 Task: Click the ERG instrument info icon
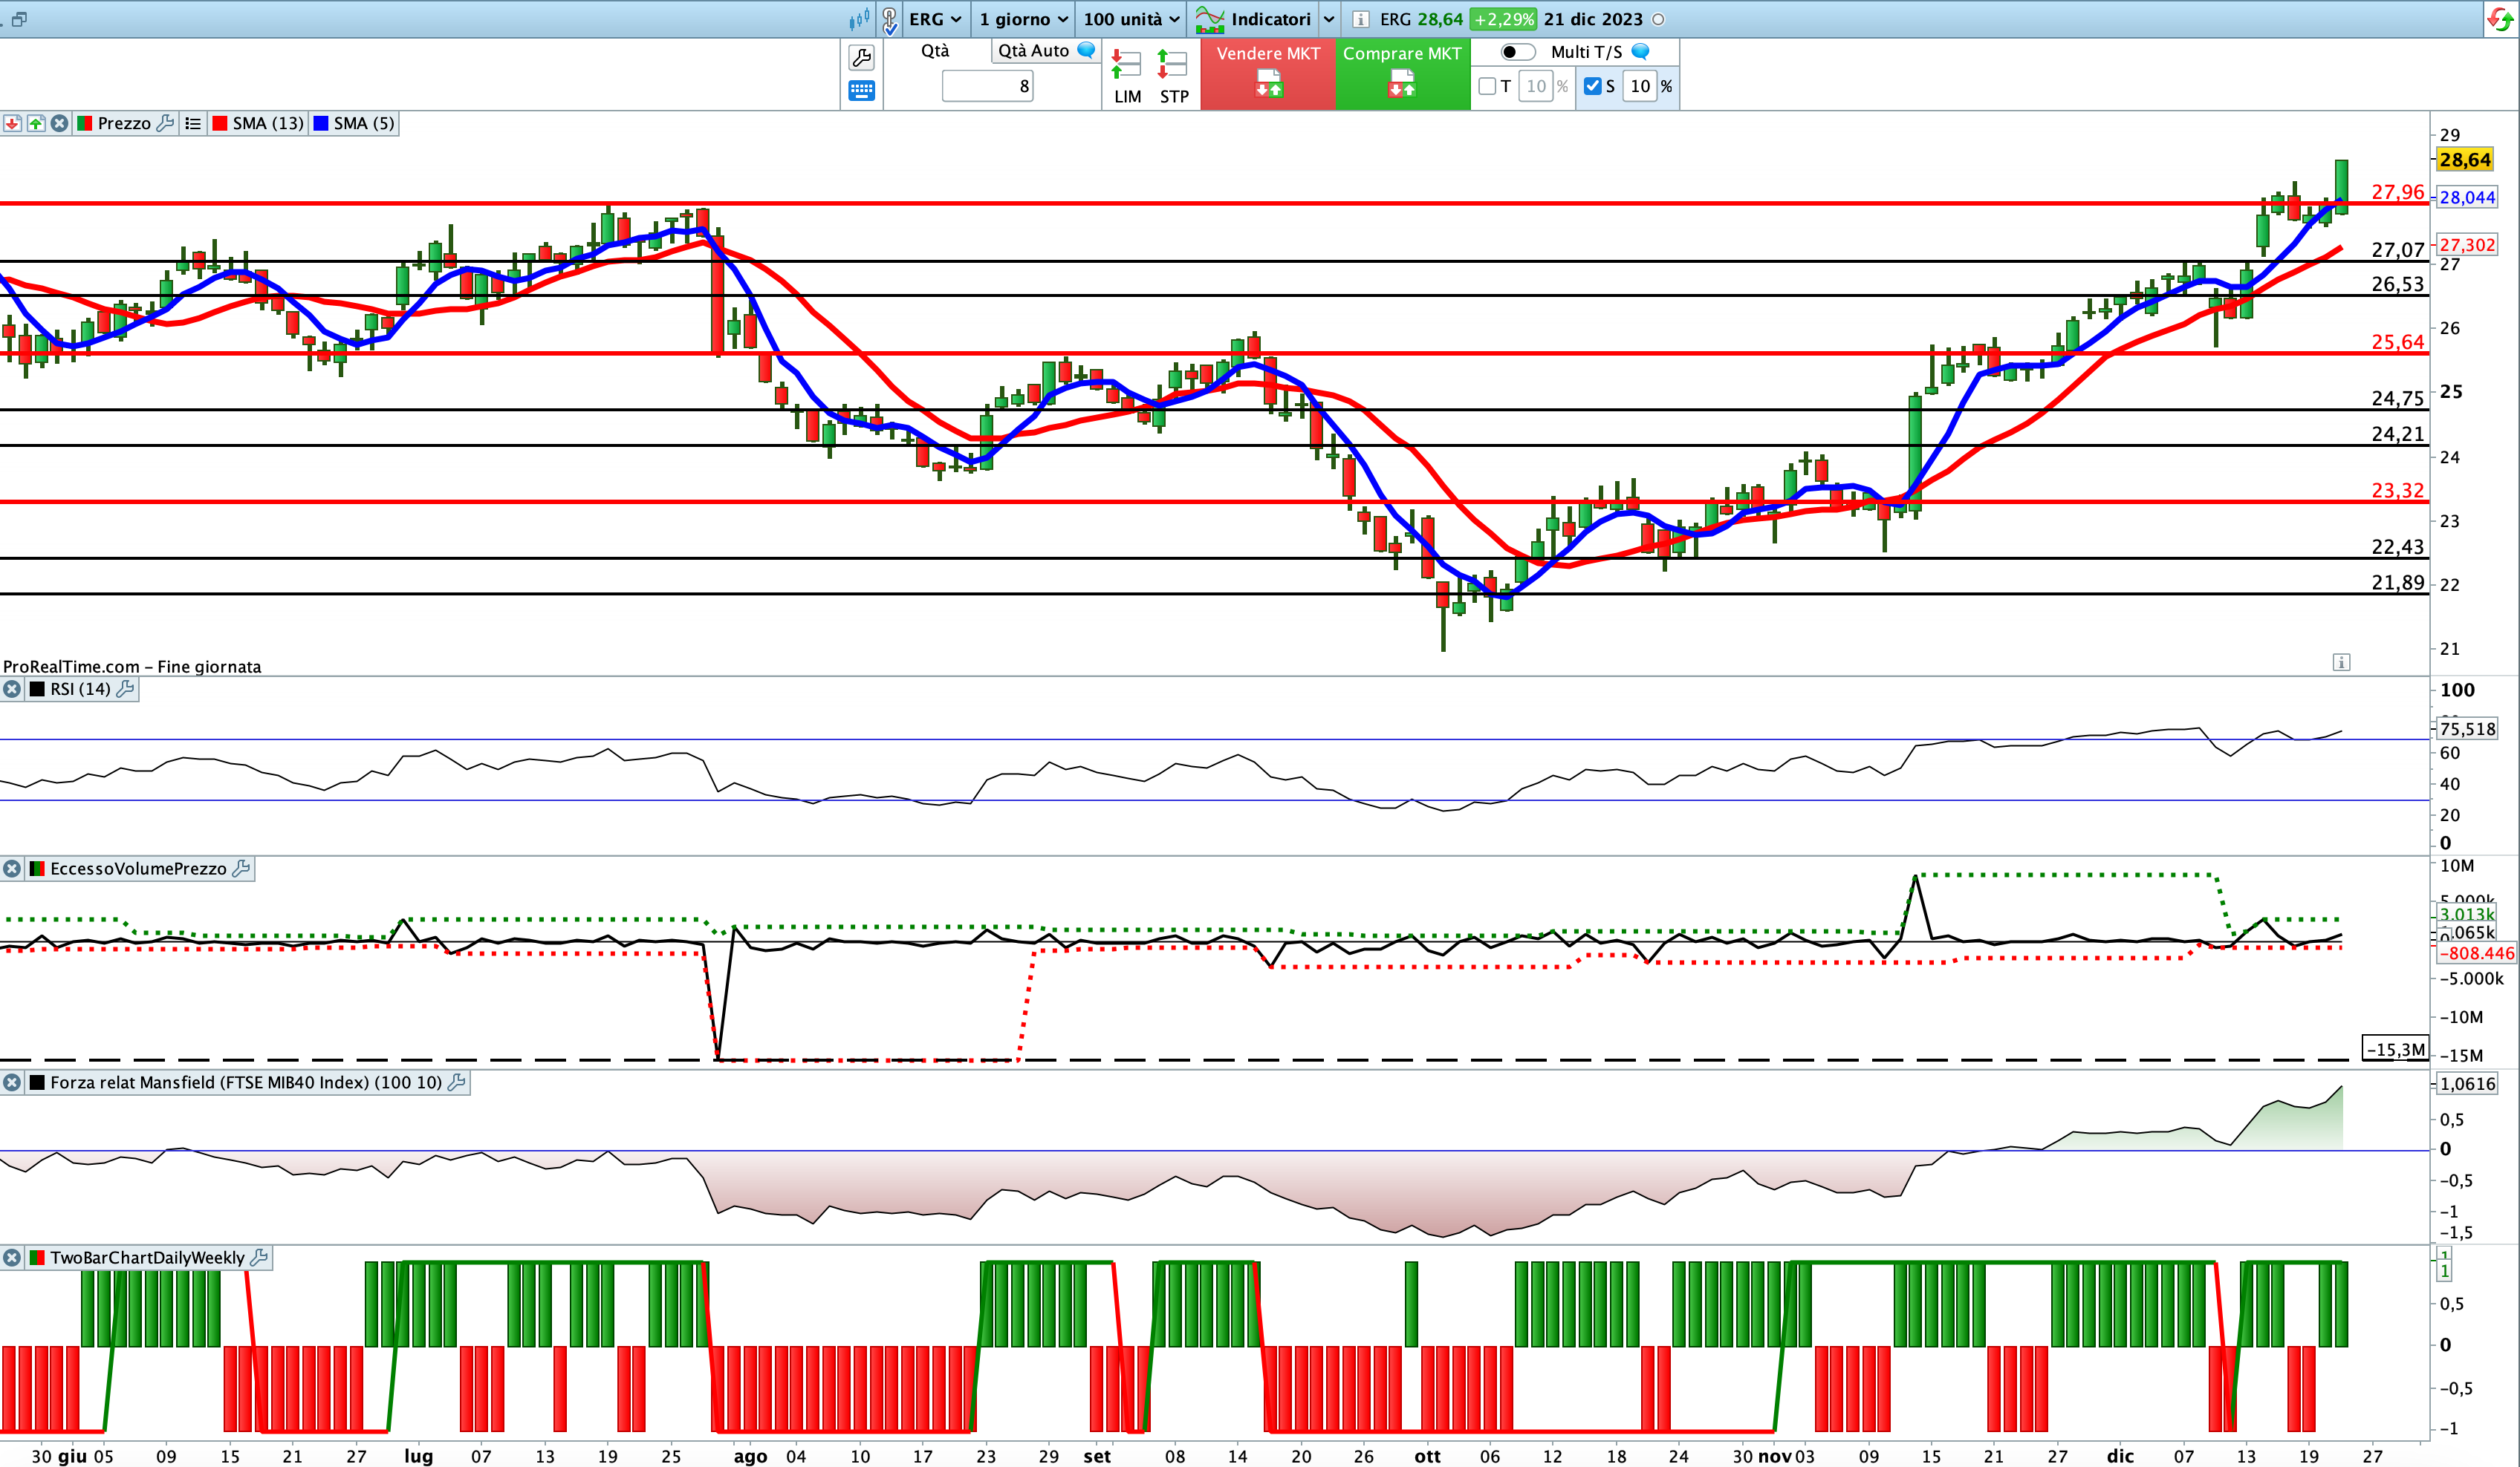[1360, 19]
